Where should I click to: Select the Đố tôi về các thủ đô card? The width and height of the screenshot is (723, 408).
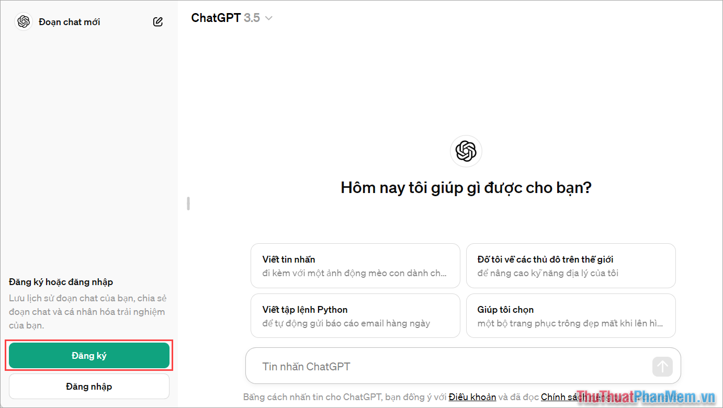pos(571,266)
